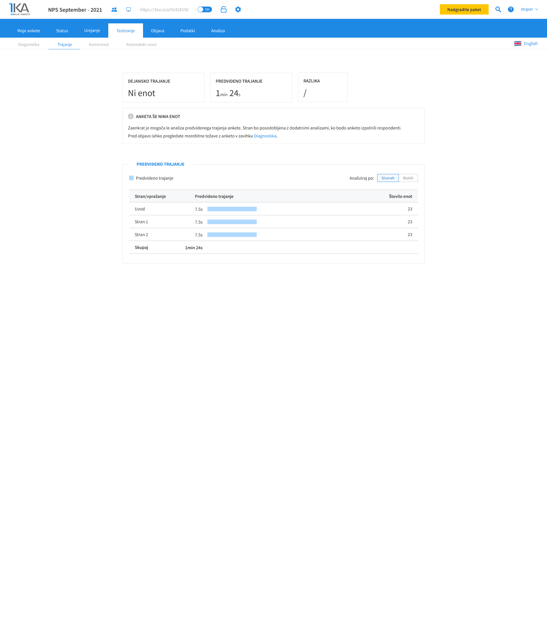The image size is (547, 621).
Task: Switch to the Analiza tab
Action: (x=218, y=31)
